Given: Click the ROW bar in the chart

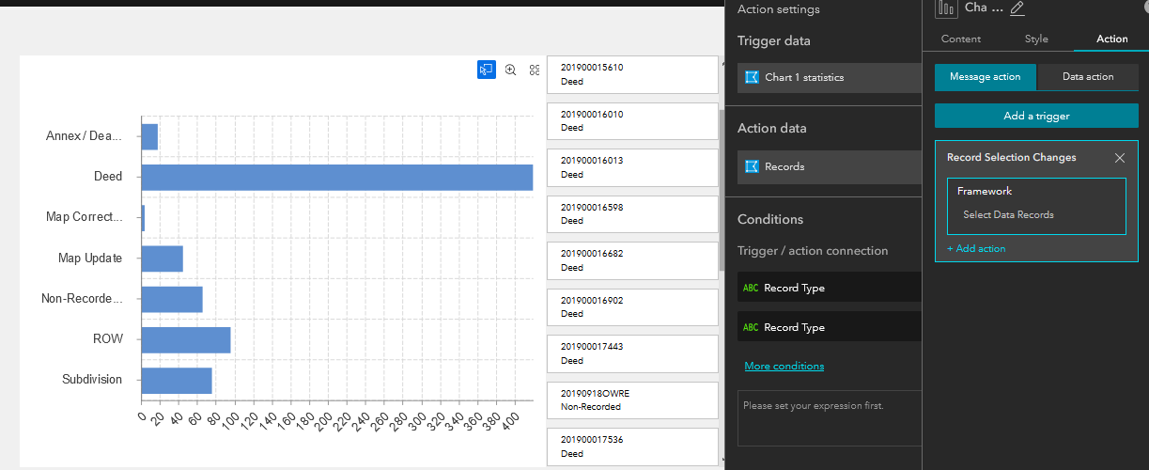Looking at the screenshot, I should [x=186, y=339].
